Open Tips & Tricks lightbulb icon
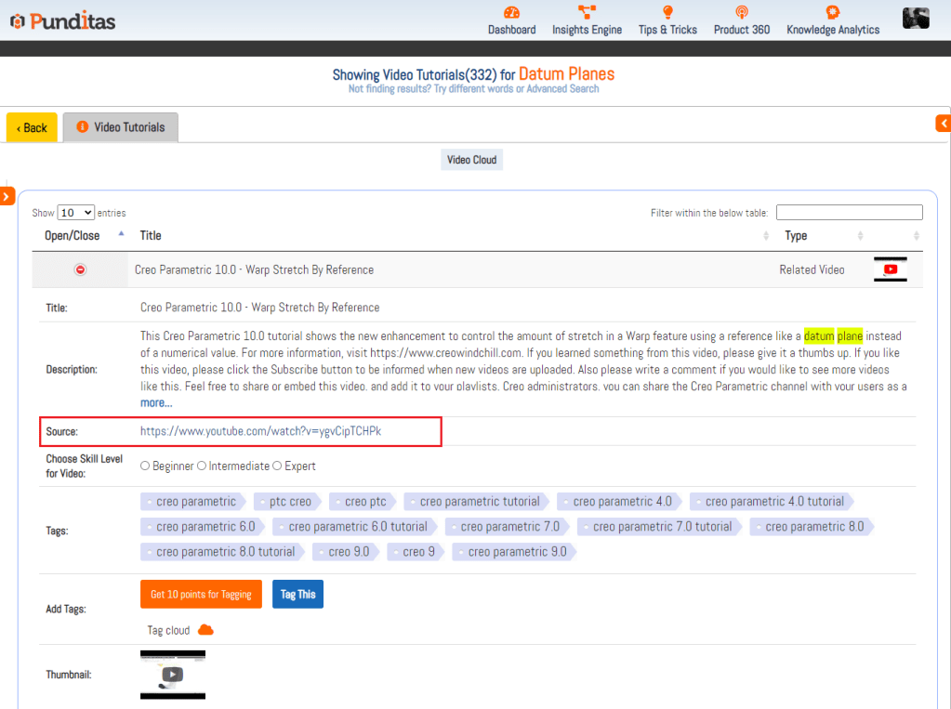The image size is (951, 709). click(x=667, y=12)
